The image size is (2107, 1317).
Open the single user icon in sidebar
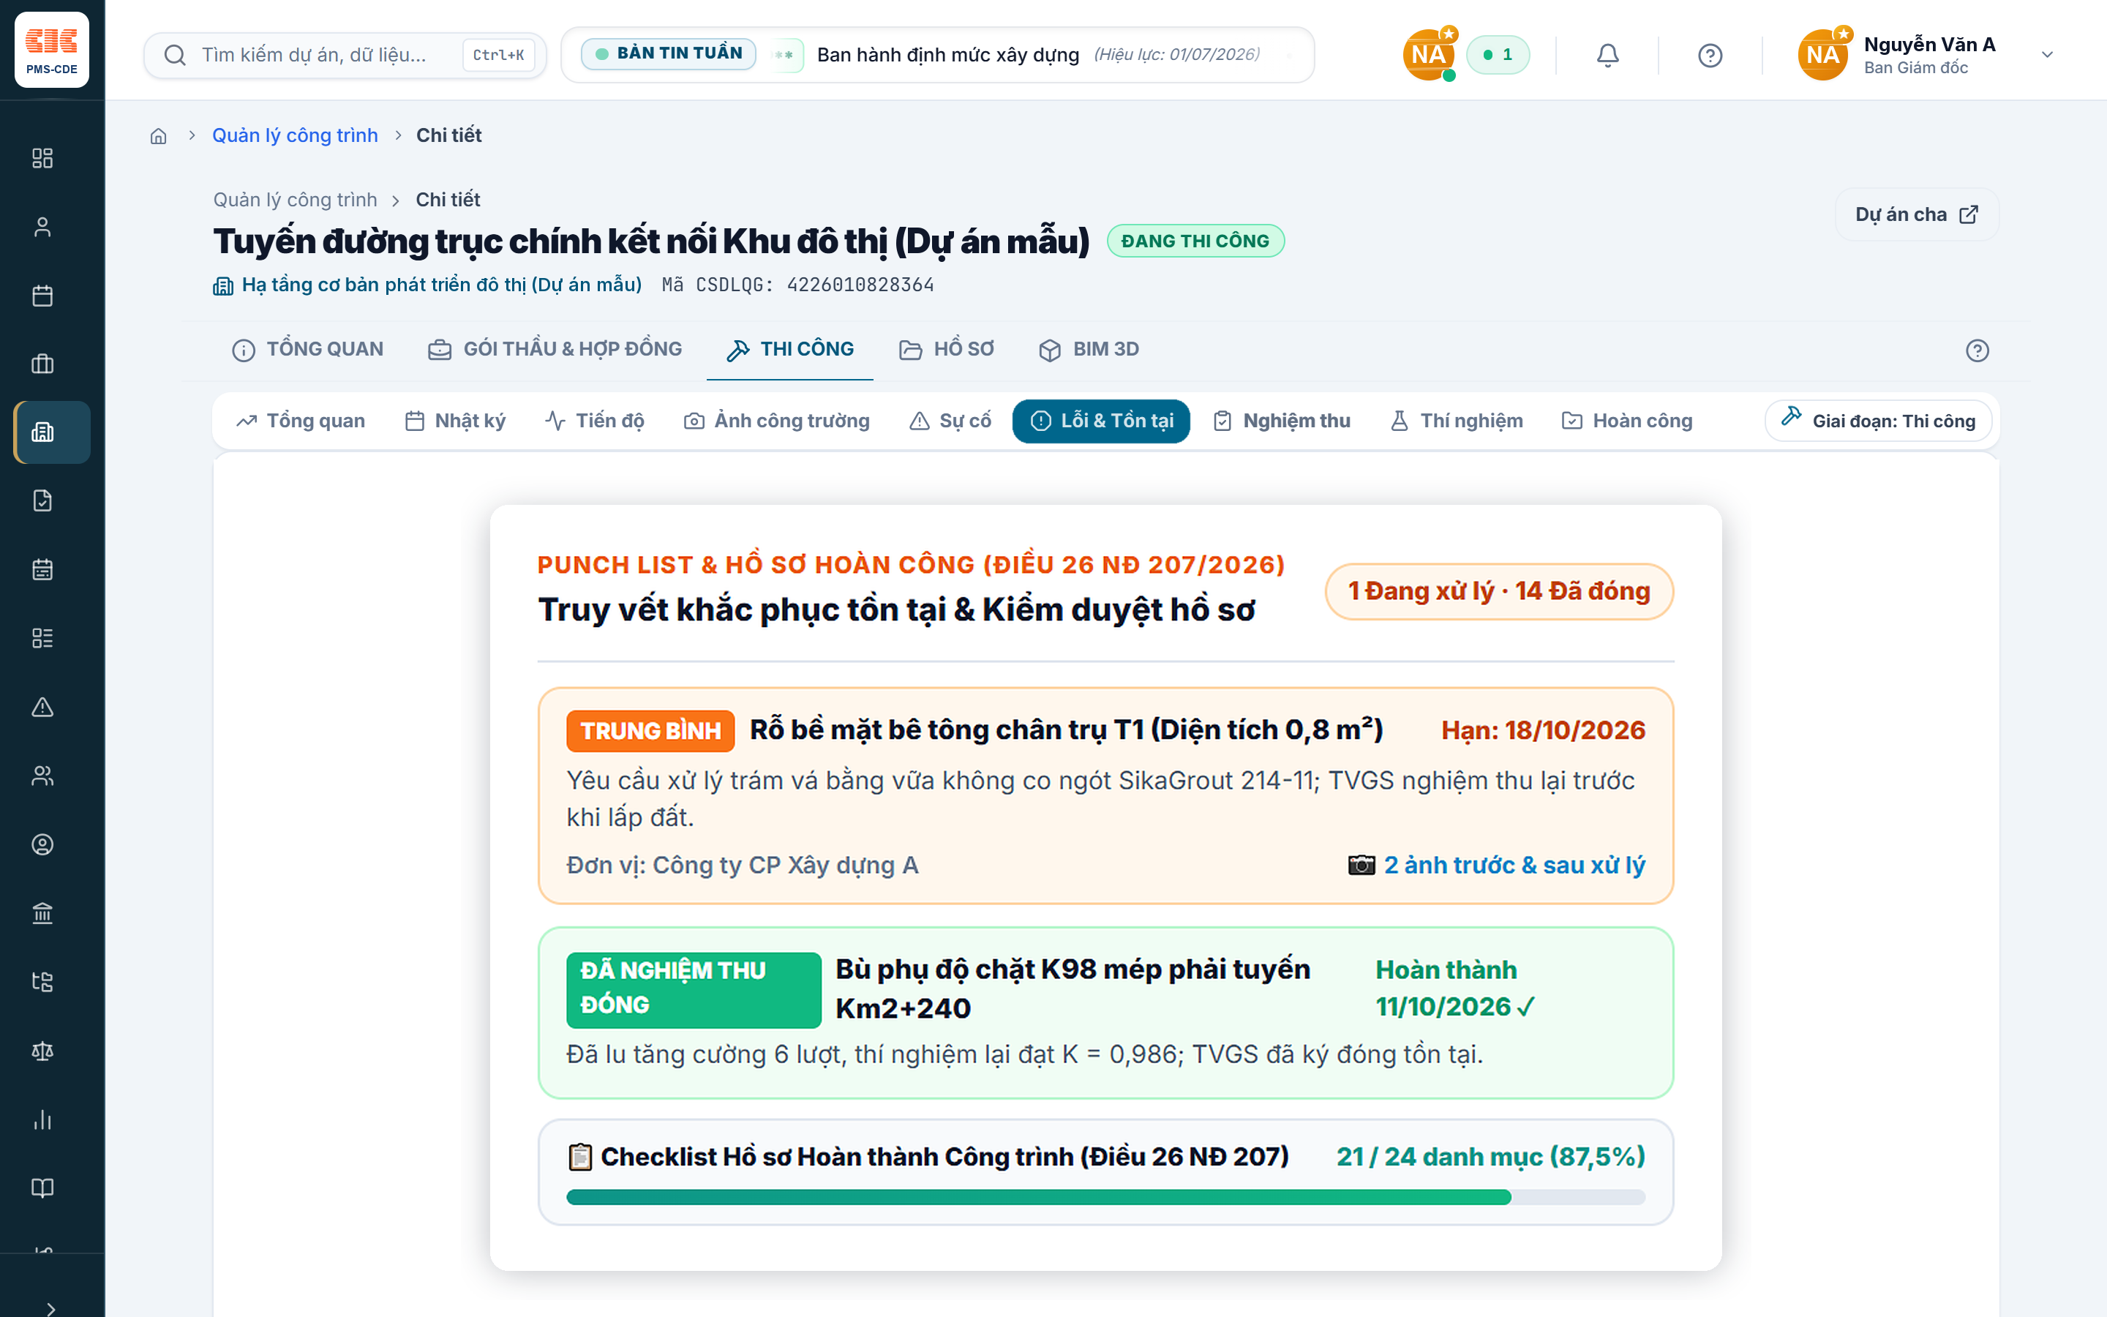click(42, 227)
